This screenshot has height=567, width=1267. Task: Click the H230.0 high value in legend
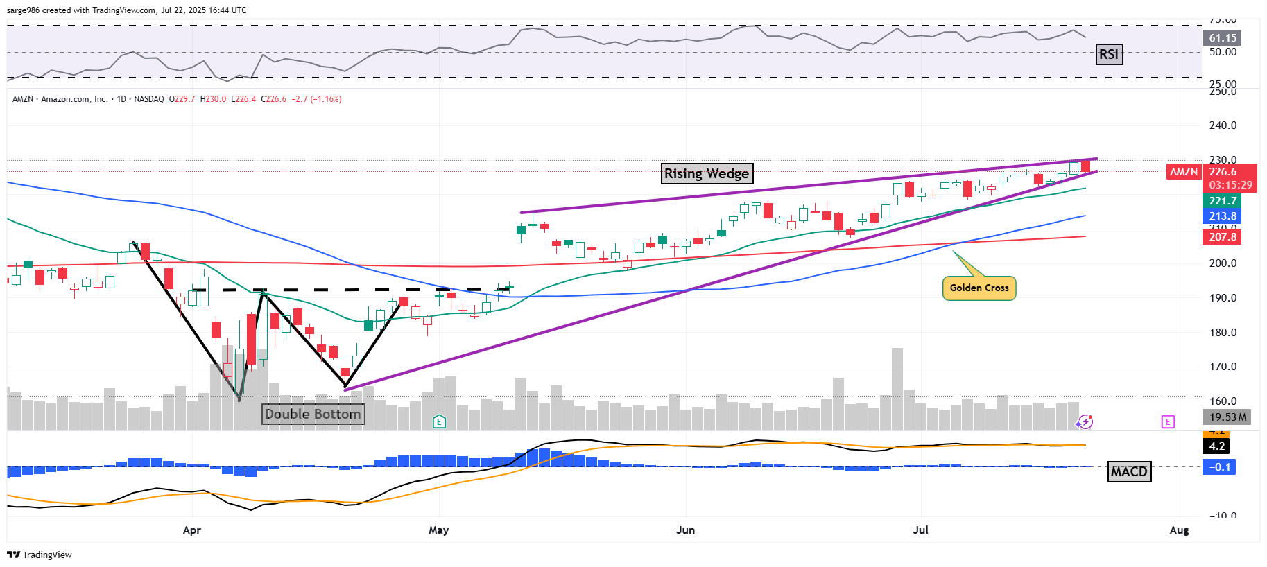(213, 99)
